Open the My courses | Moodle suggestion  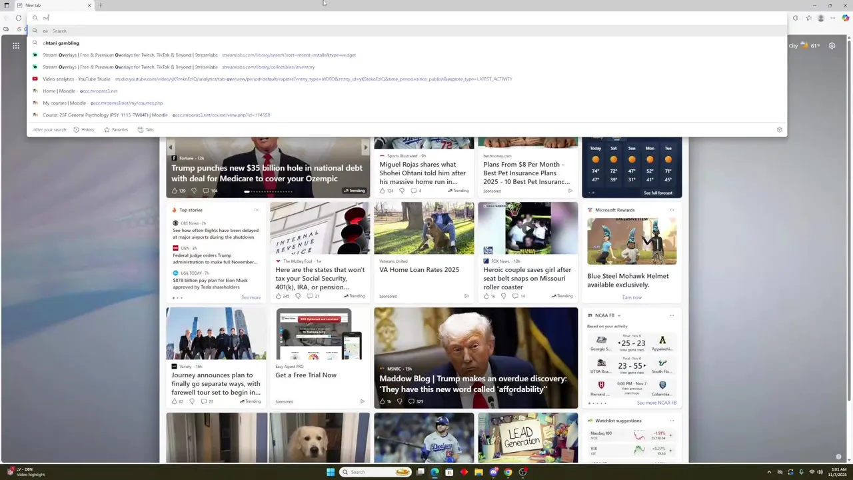coord(407,103)
